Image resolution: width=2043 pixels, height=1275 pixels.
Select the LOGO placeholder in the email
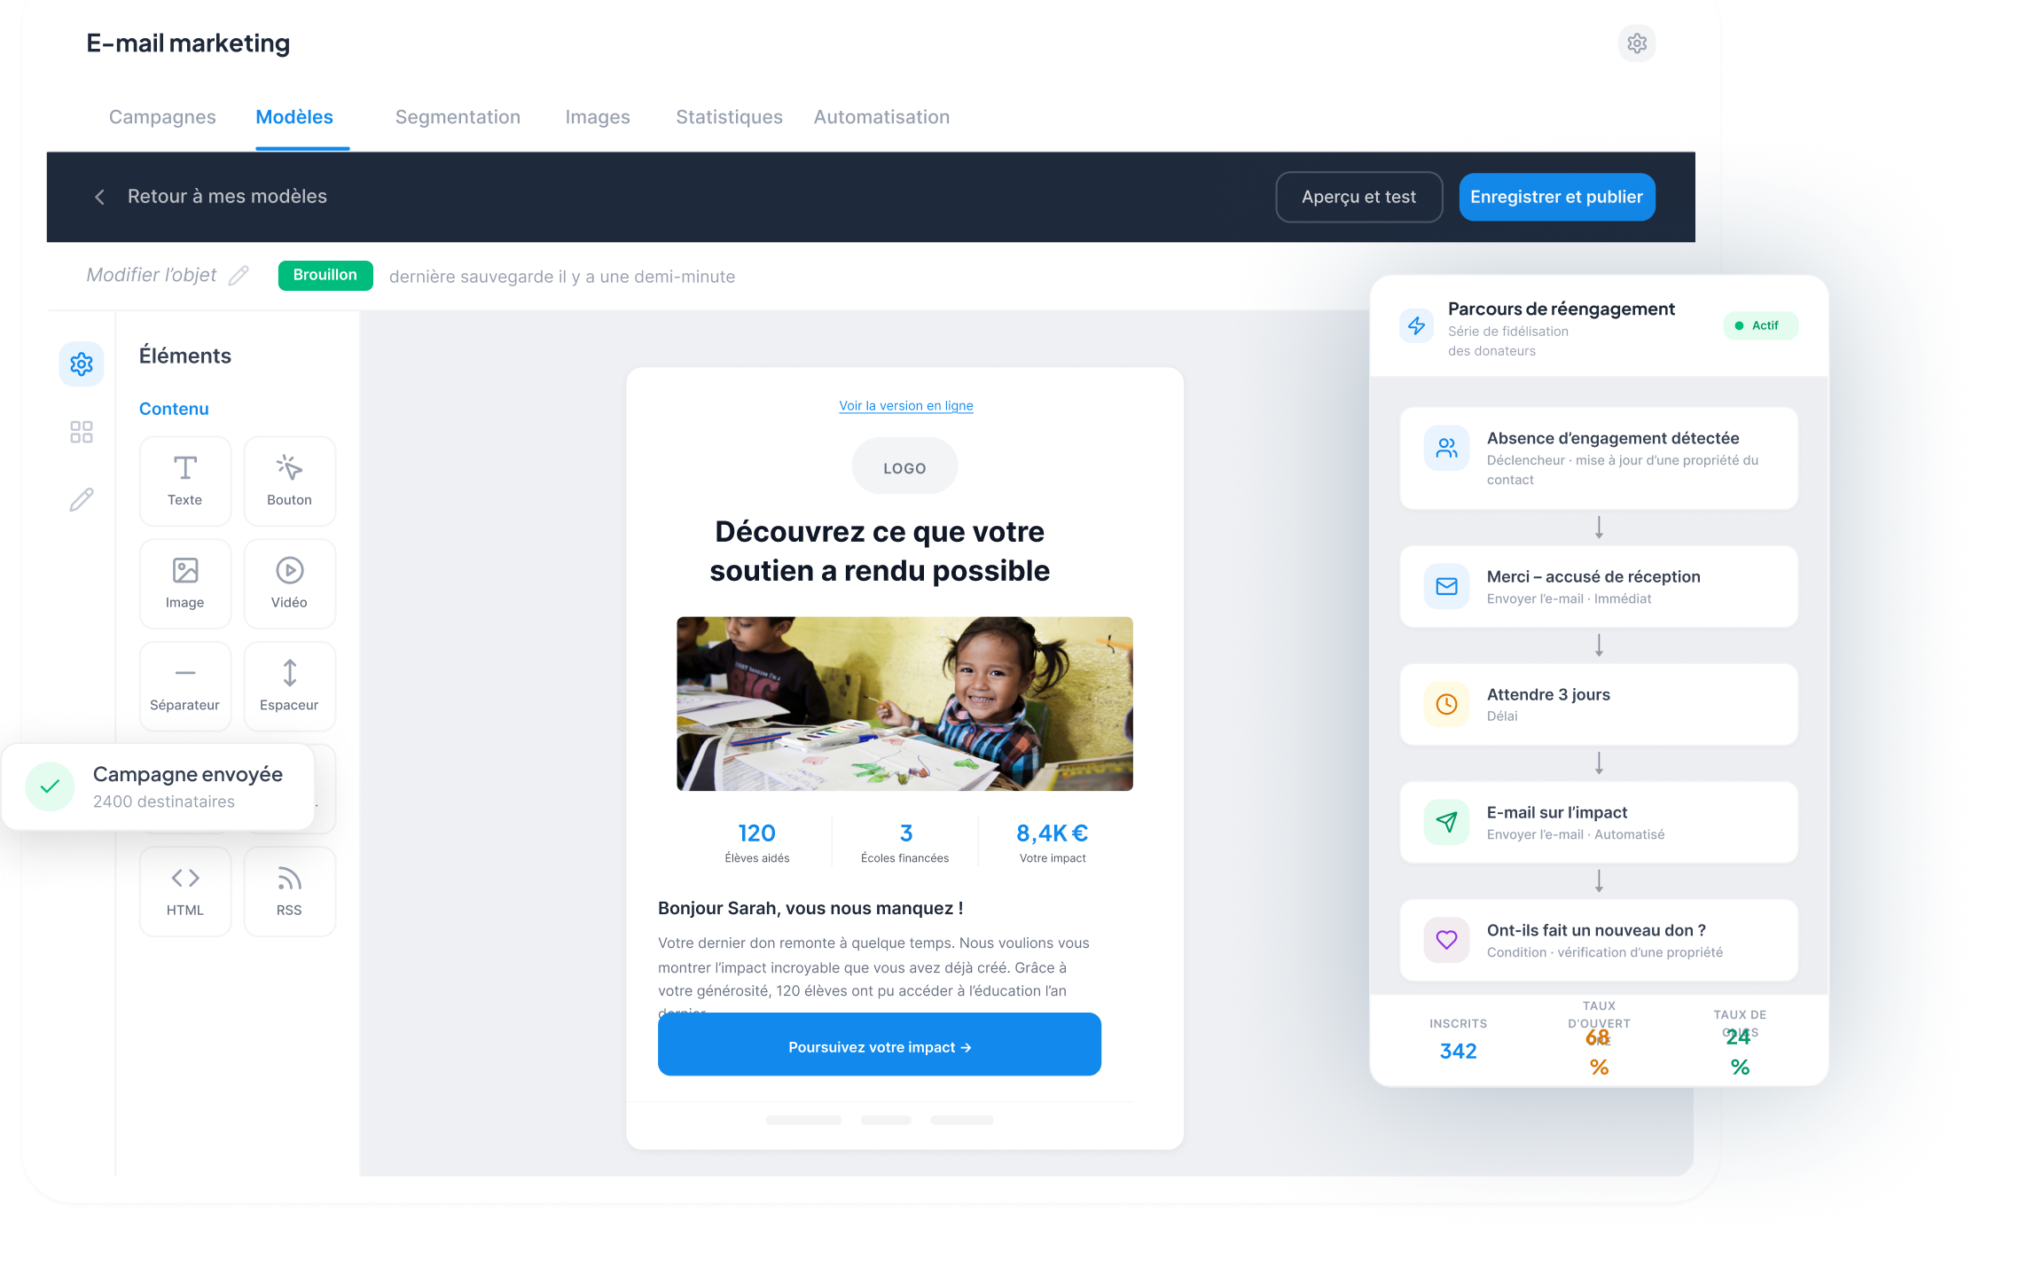[904, 467]
